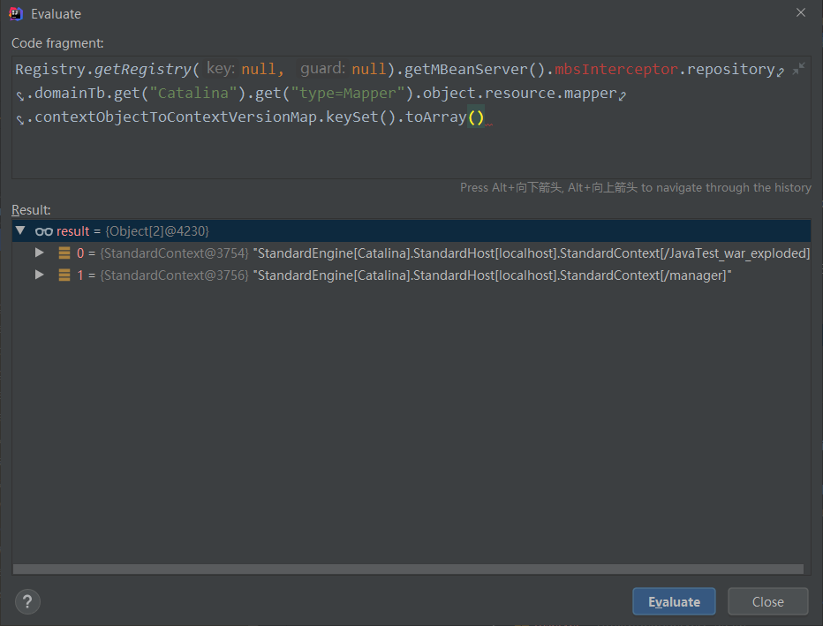
Task: Expand array element 1 StandardContext@3756
Action: pos(40,275)
